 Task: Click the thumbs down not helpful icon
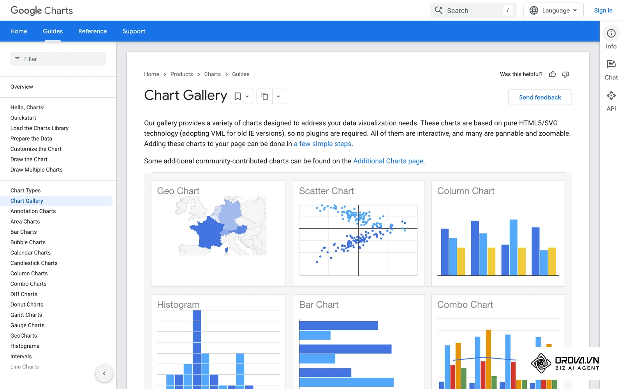coord(565,74)
